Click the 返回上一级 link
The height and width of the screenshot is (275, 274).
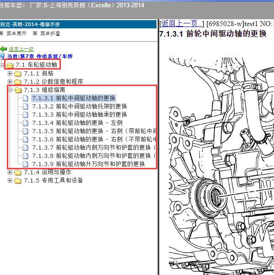[x=21, y=49]
